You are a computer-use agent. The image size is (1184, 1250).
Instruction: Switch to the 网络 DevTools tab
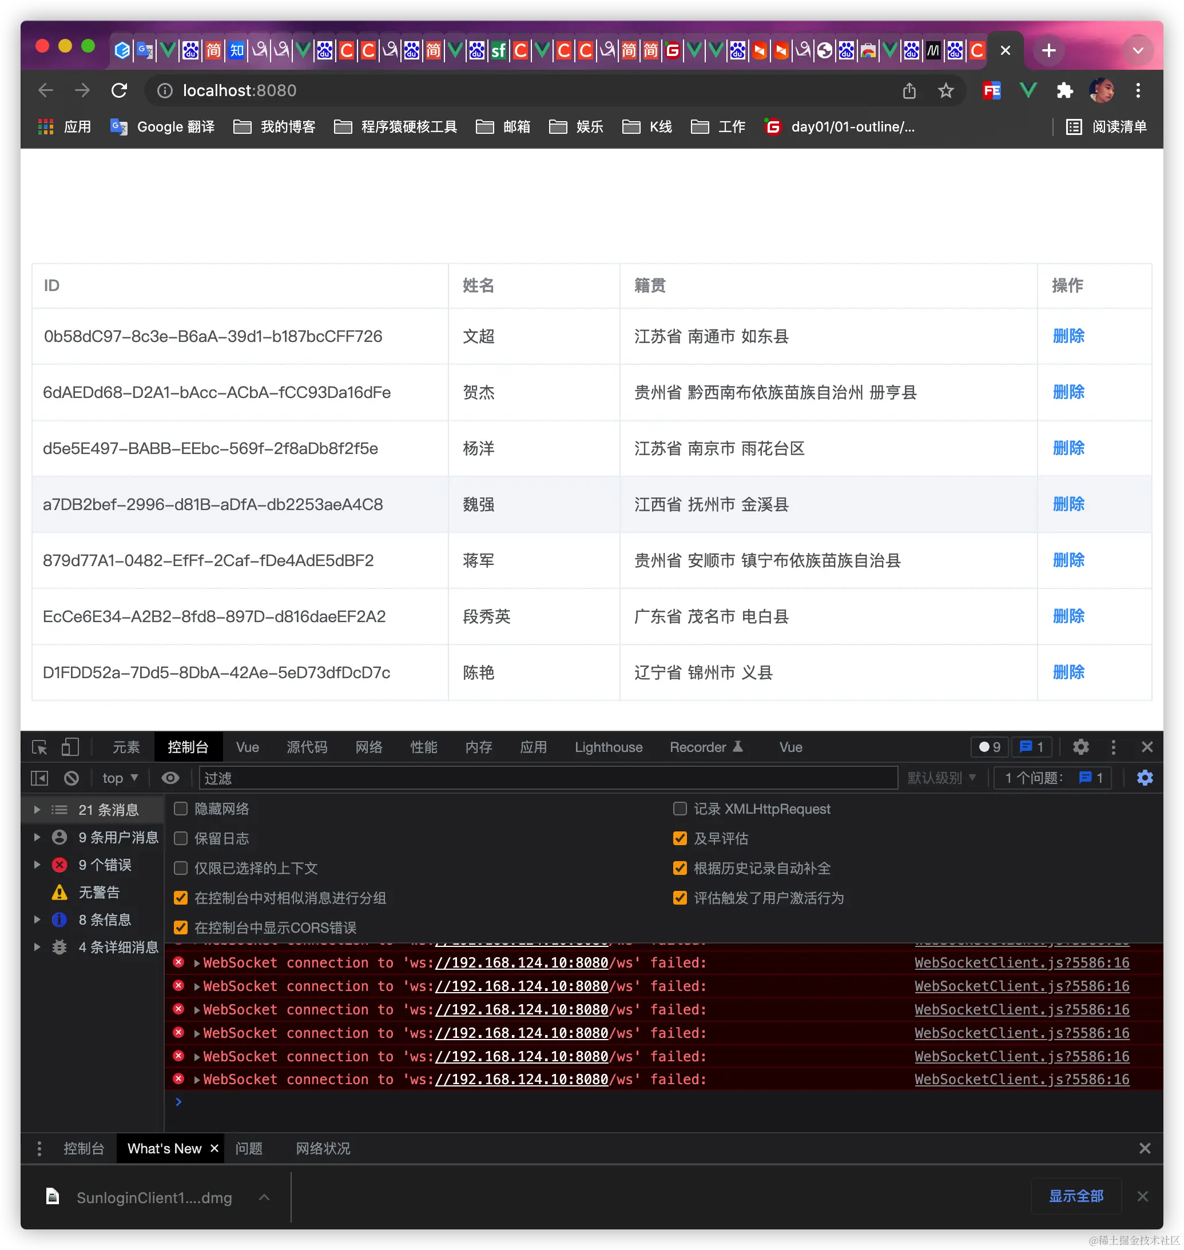(368, 747)
